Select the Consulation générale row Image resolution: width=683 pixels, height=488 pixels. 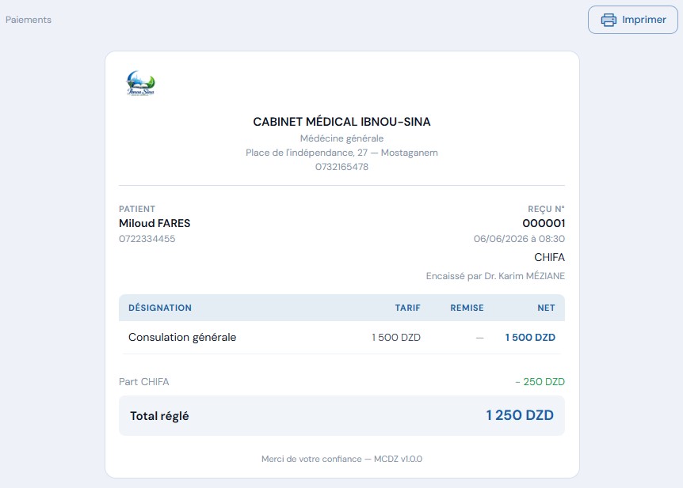[341, 338]
